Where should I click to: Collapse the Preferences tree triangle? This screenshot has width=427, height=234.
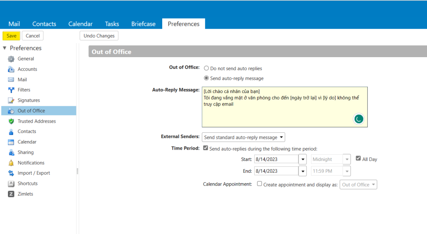(5, 48)
